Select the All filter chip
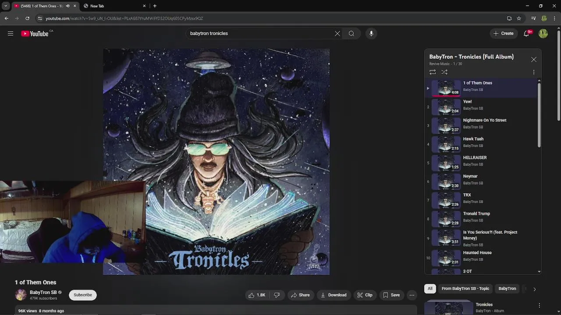The width and height of the screenshot is (561, 315). [430, 289]
